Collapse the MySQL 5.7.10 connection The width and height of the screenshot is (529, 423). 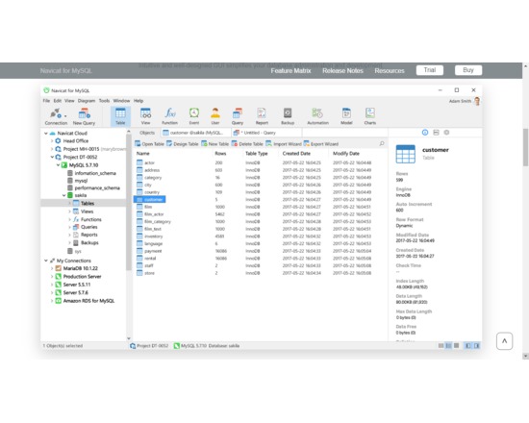coord(58,165)
